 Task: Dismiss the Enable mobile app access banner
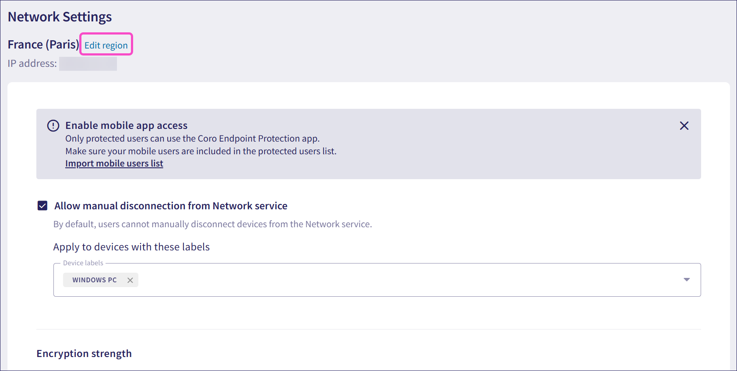(684, 126)
